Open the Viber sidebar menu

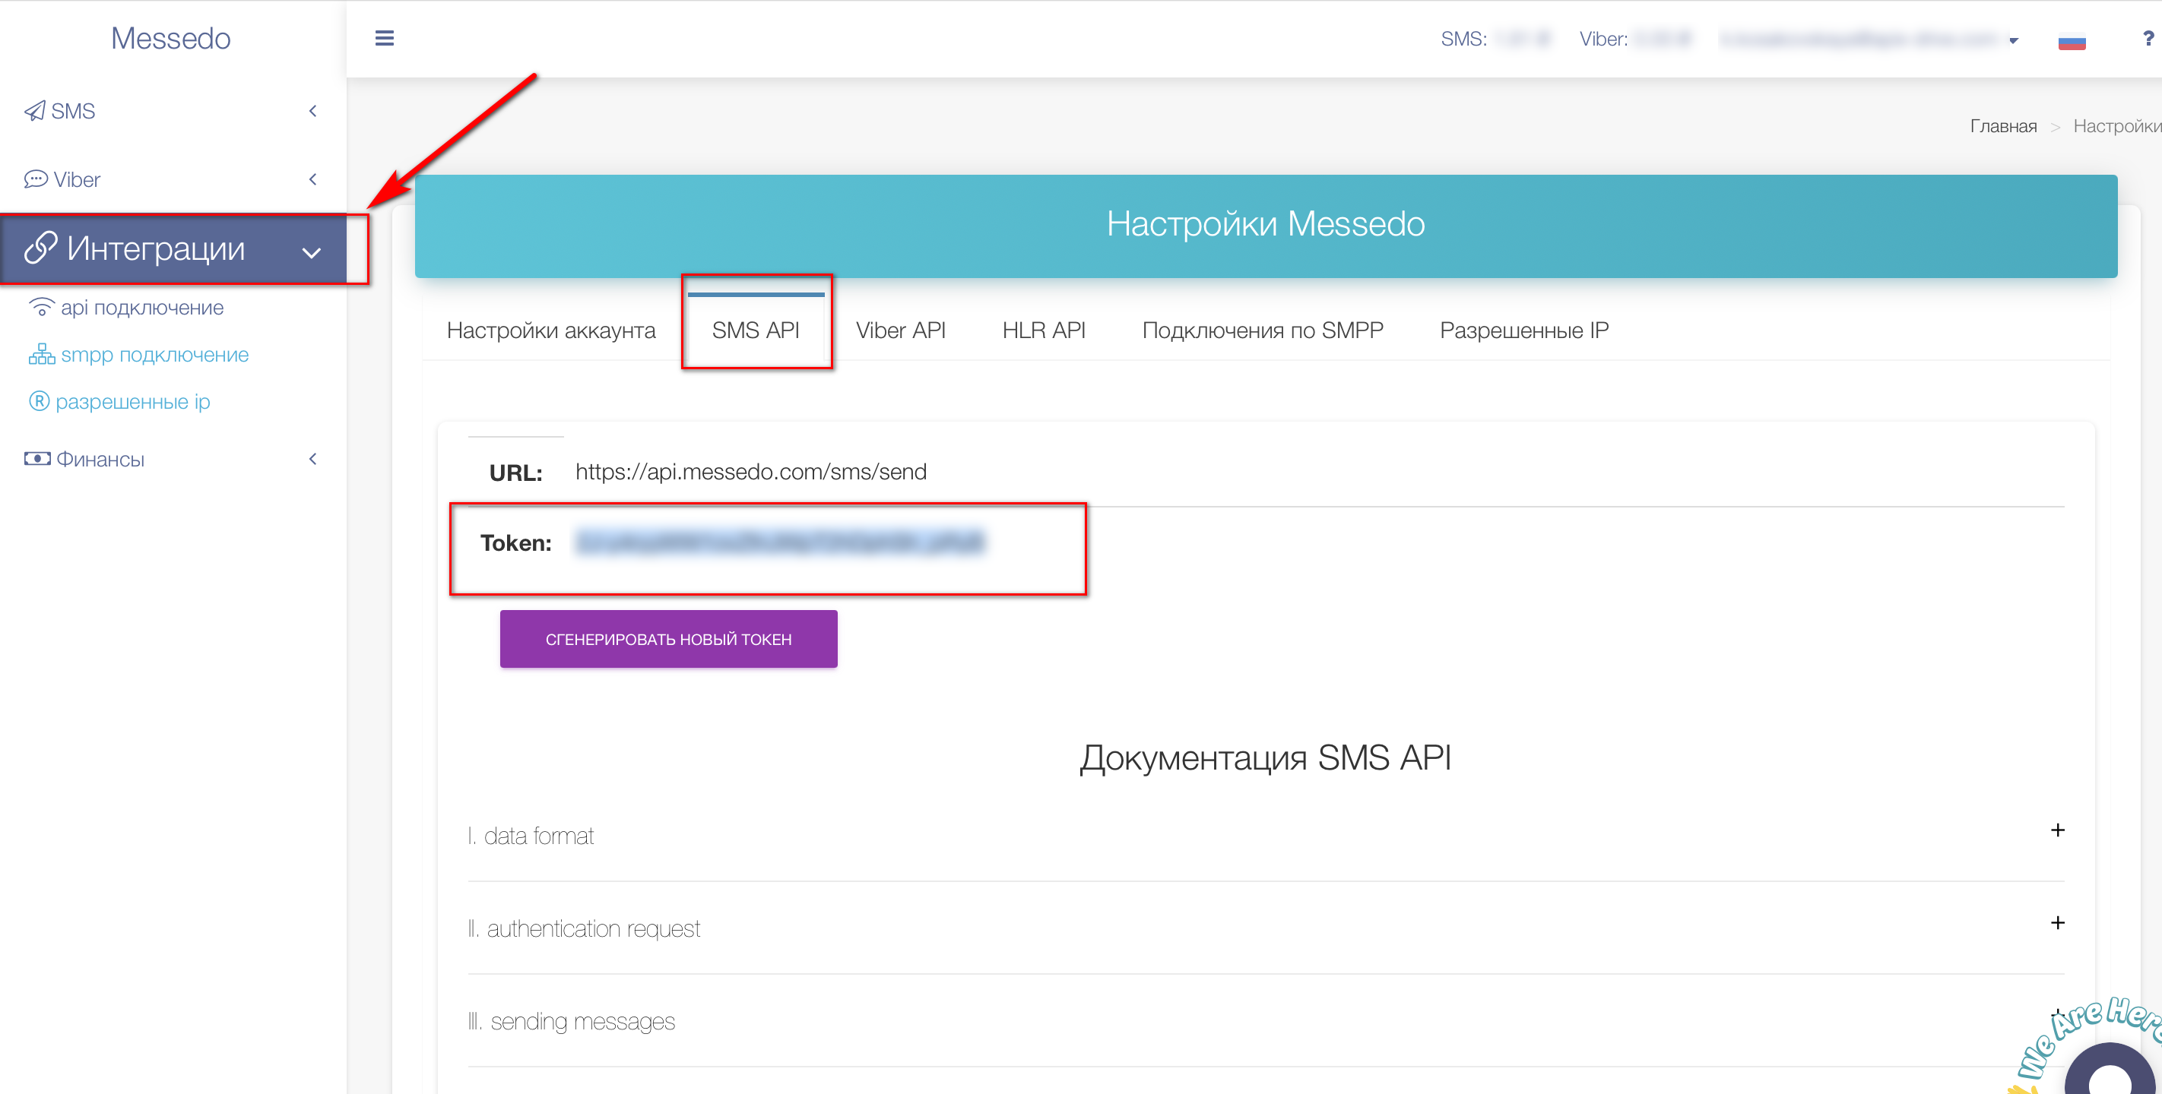coord(173,179)
